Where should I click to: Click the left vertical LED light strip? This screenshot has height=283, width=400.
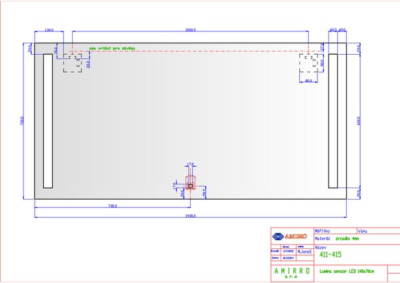[x=48, y=121]
